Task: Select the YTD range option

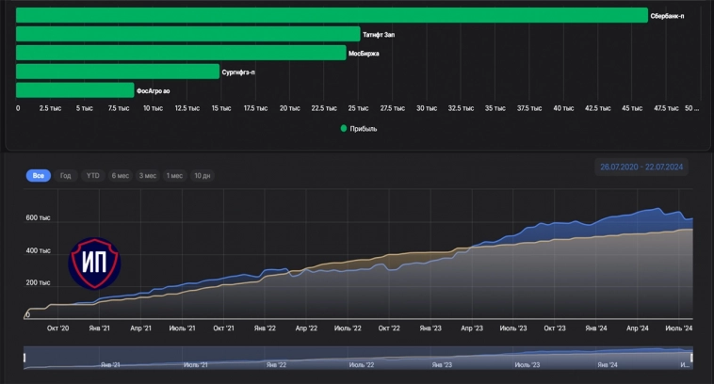Action: [x=93, y=176]
